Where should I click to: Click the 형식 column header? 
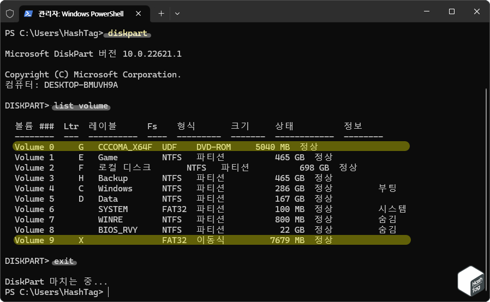coord(186,126)
